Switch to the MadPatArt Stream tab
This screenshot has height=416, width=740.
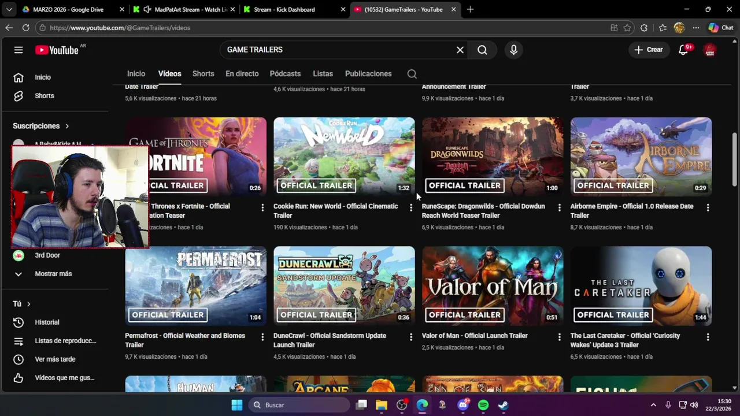point(184,9)
